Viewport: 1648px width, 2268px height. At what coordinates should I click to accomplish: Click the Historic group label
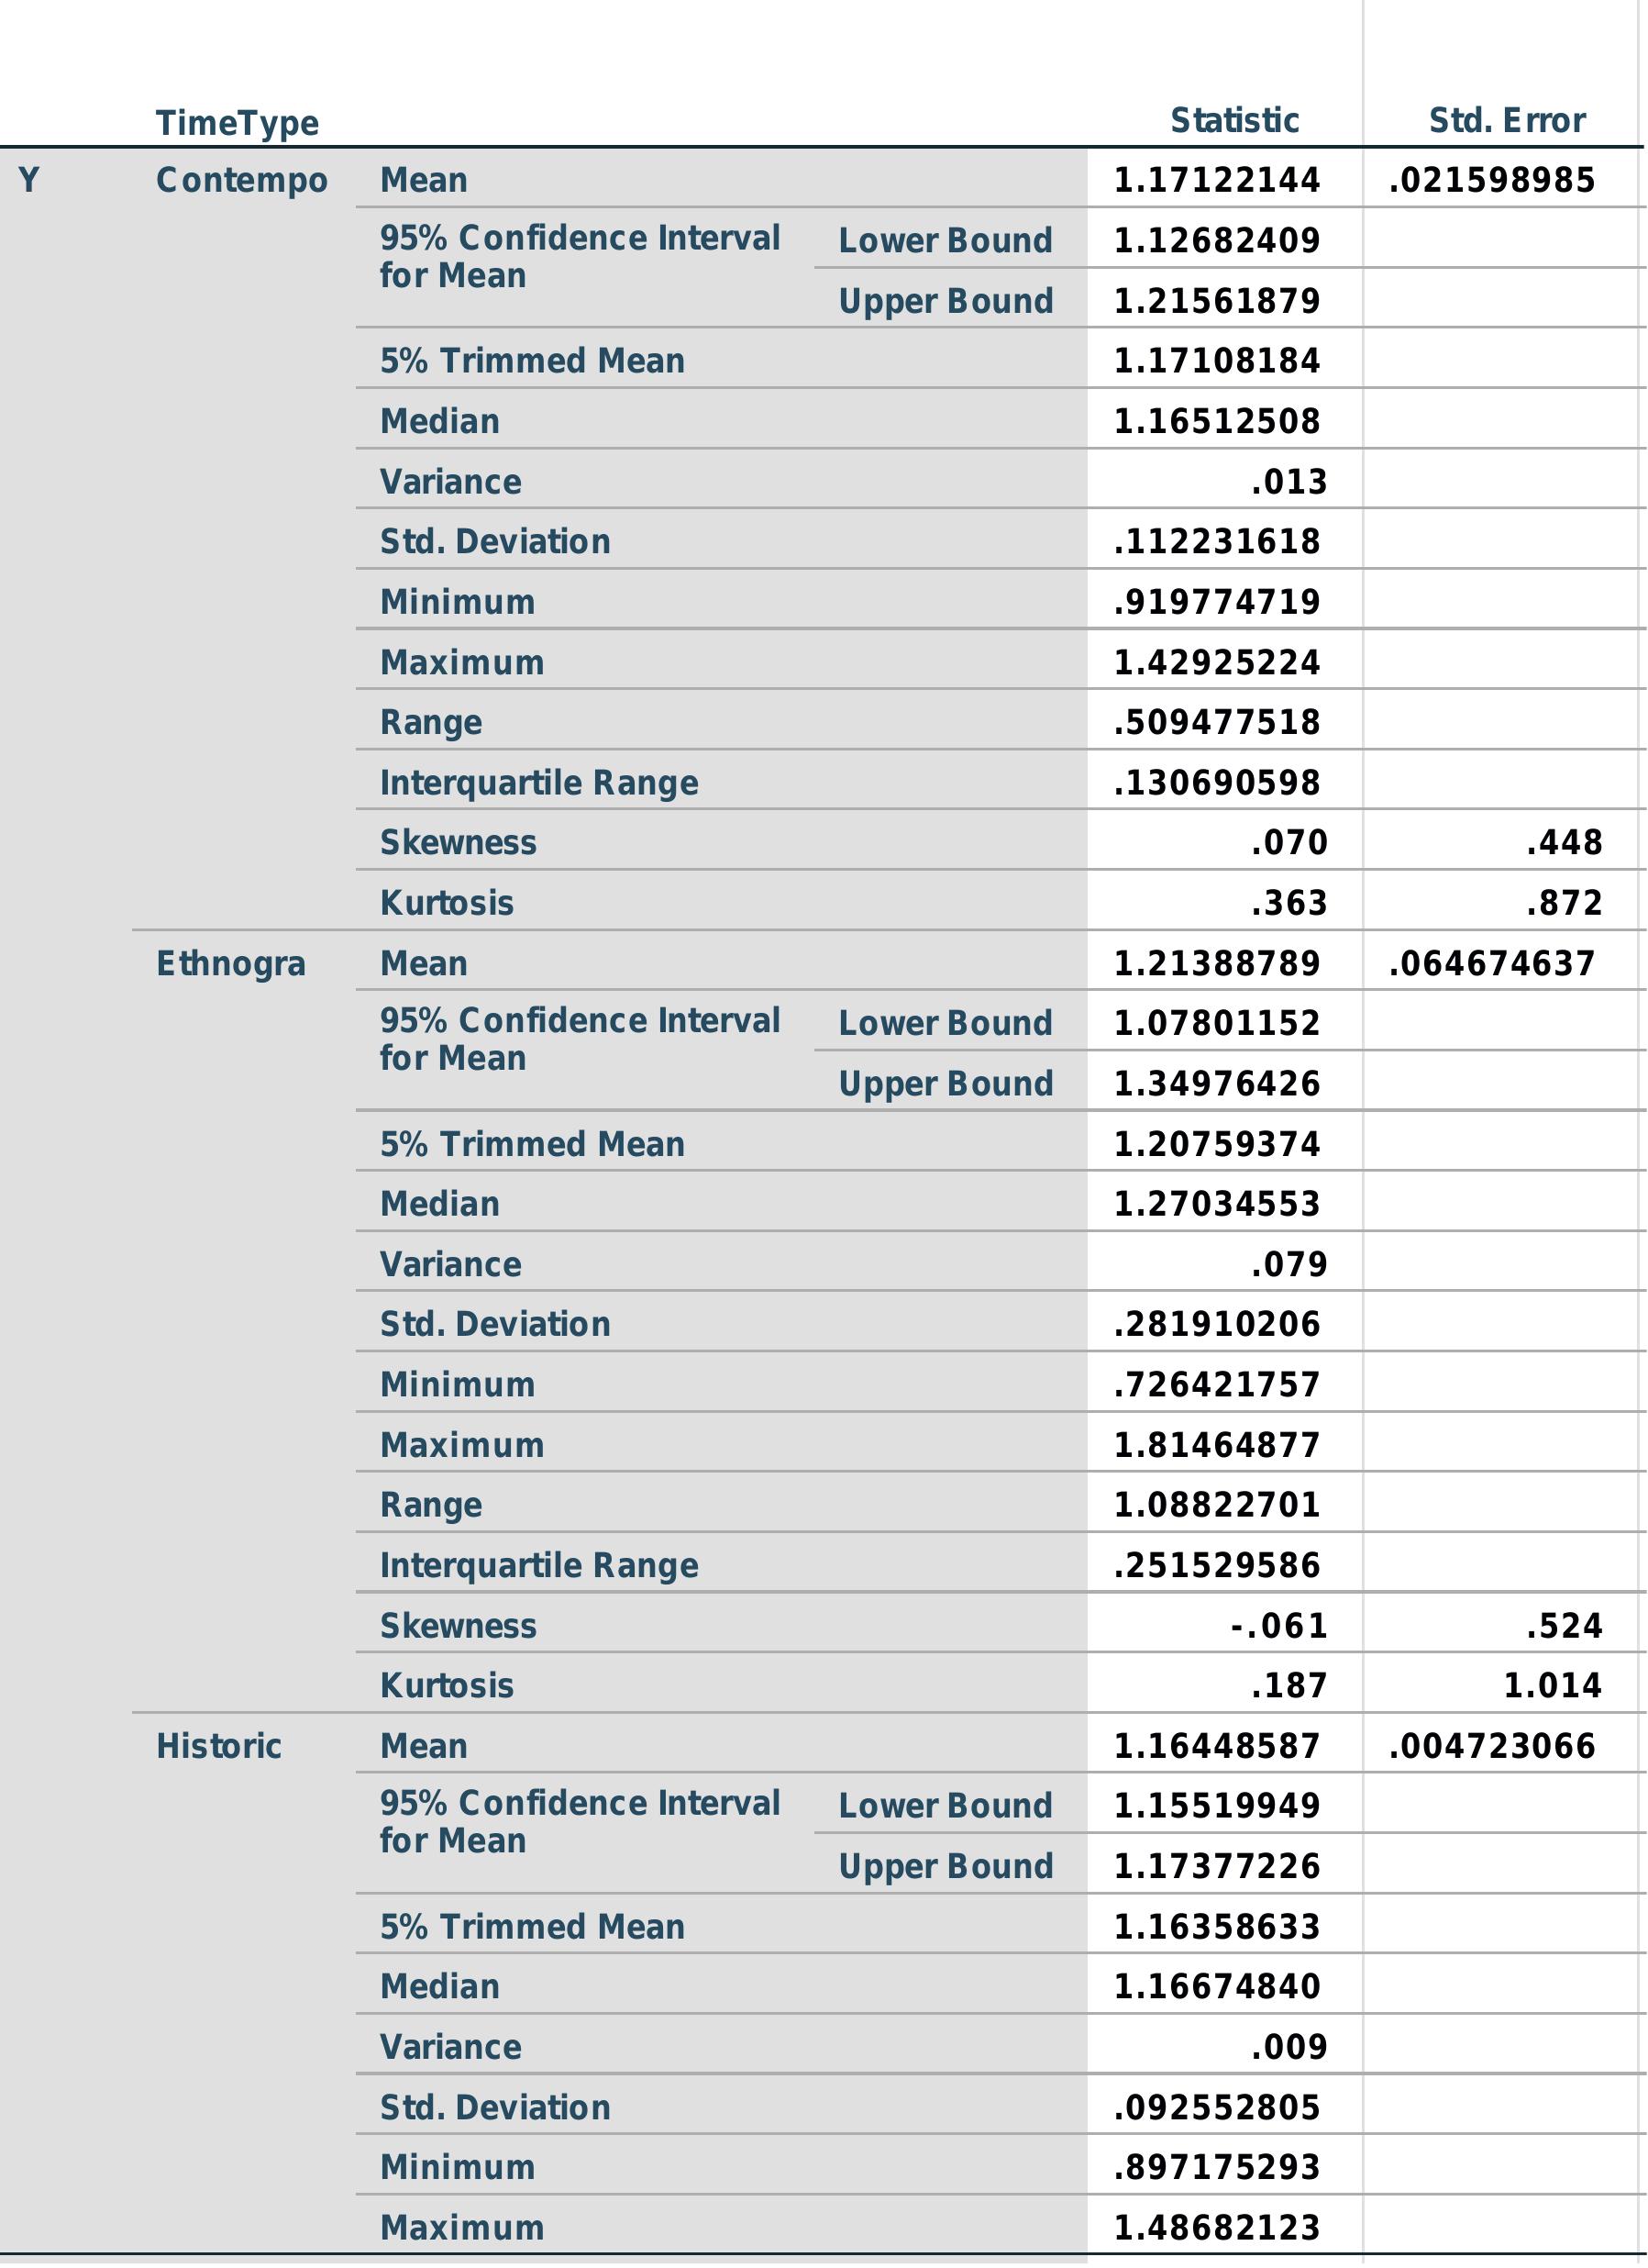tap(219, 1746)
